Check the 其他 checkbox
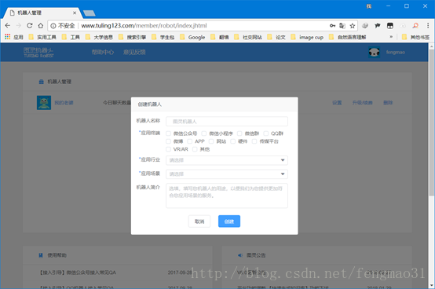The image size is (435, 289). point(195,149)
